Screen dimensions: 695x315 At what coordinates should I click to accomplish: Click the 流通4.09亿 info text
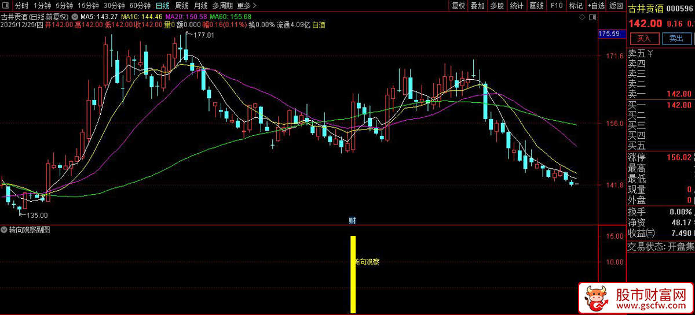[x=294, y=25]
